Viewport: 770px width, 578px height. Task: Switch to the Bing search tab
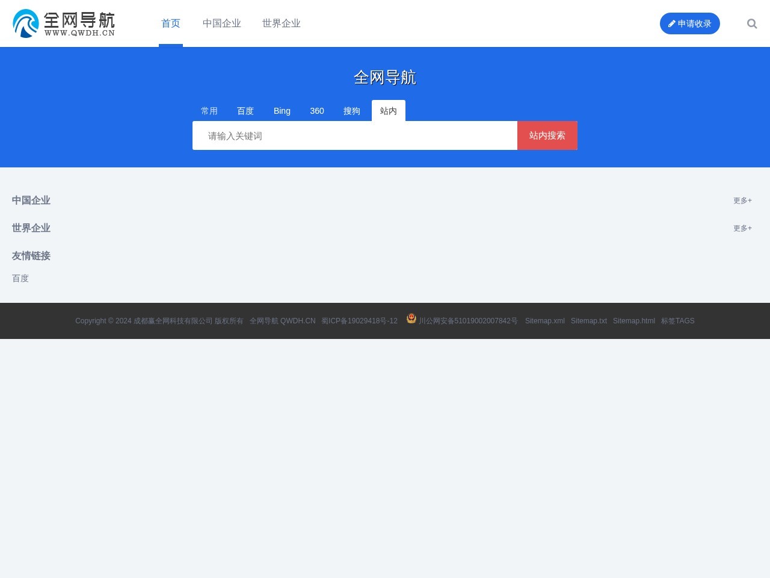click(282, 111)
